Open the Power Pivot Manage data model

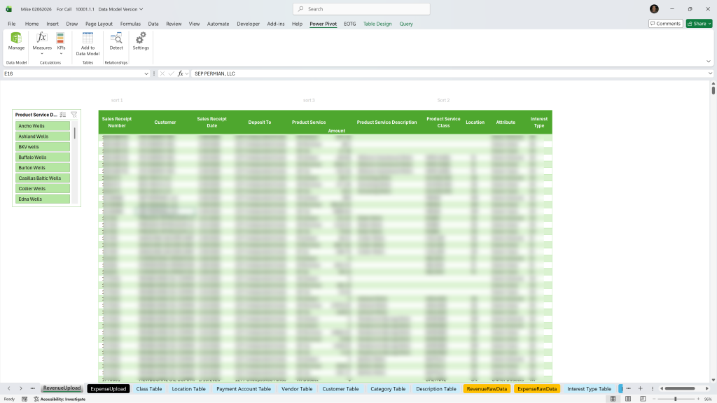pos(16,41)
